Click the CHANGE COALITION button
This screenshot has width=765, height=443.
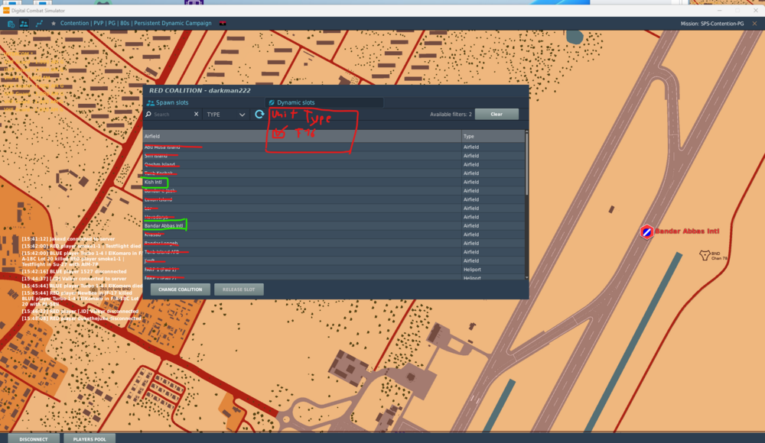[x=180, y=289]
